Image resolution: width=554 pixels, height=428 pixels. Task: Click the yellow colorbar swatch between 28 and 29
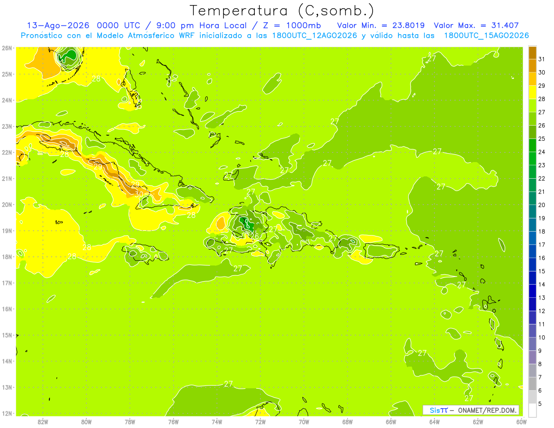coord(532,92)
